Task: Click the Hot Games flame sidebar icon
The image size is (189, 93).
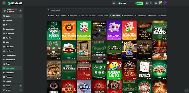Action: point(4,51)
